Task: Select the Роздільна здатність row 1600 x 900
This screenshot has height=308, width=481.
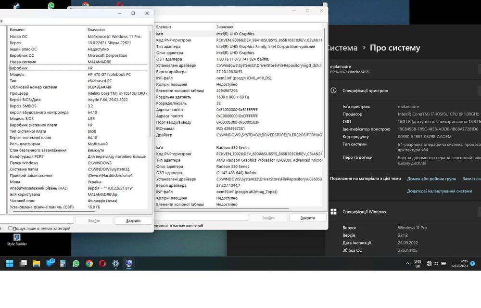Action: pyautogui.click(x=239, y=97)
